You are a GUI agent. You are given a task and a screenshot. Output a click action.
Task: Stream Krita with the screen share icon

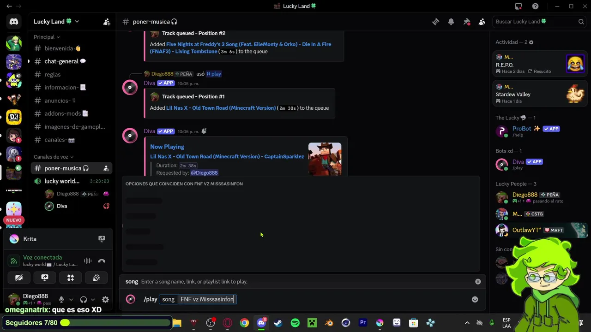[102, 239]
